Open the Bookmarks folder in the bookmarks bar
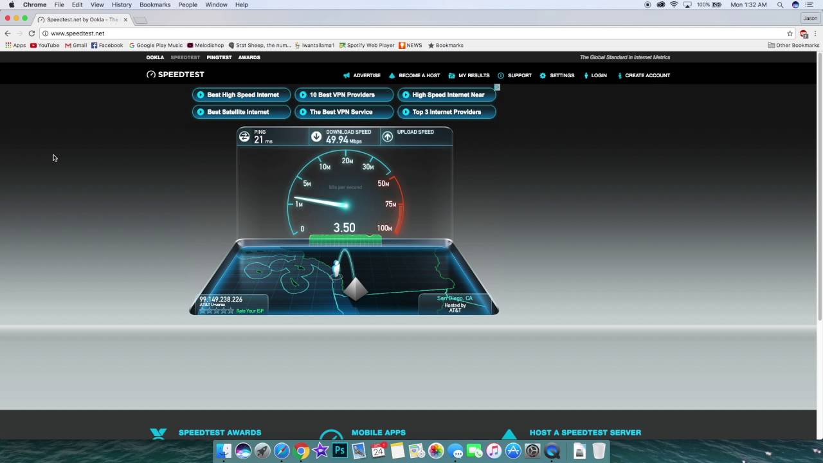Screen dimensions: 823x463 445,46
